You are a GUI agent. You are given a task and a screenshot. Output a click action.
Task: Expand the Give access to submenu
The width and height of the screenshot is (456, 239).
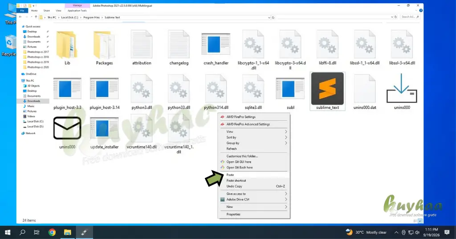[x=253, y=194]
